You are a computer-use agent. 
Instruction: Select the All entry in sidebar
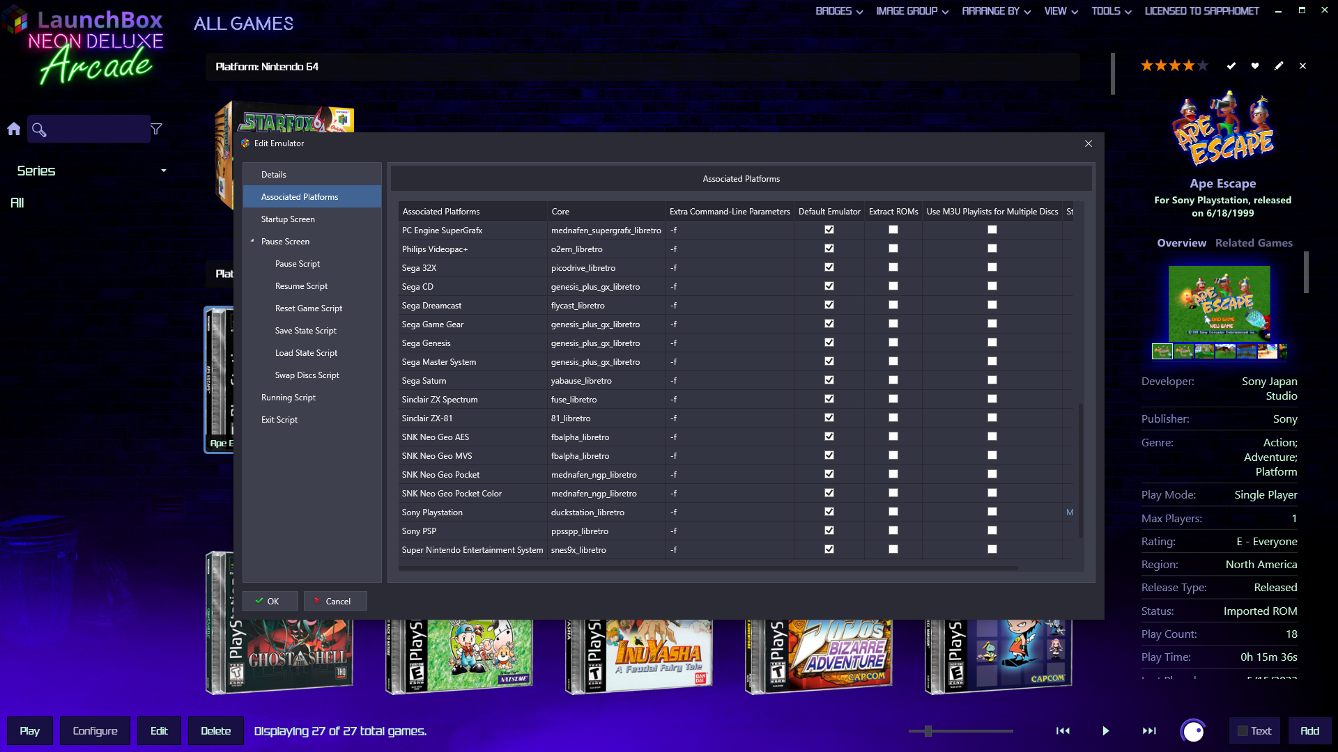[17, 203]
